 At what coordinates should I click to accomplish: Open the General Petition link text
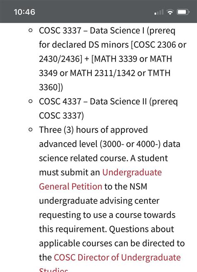point(71,187)
